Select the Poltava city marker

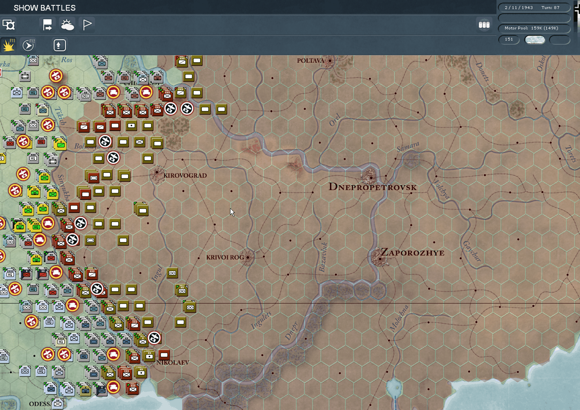tap(330, 61)
